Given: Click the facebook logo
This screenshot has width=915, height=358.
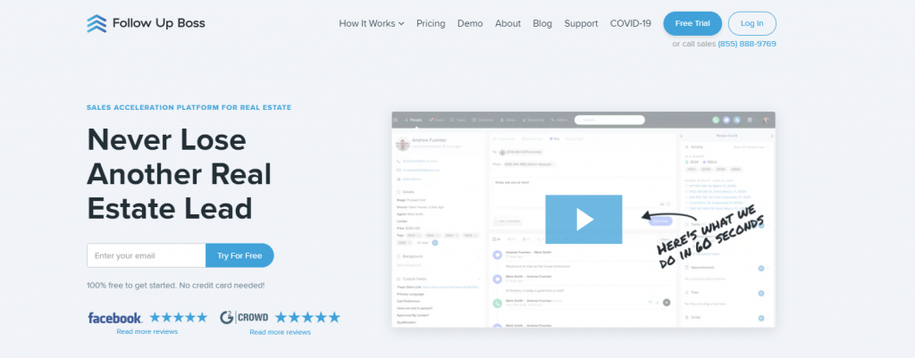Looking at the screenshot, I should tap(115, 318).
